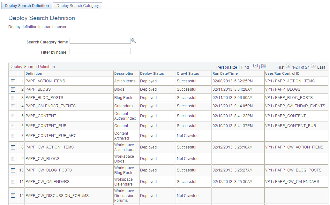Switch to the Deploy Search Category tab
Viewport: 330px width, 205px height.
coord(77,5)
